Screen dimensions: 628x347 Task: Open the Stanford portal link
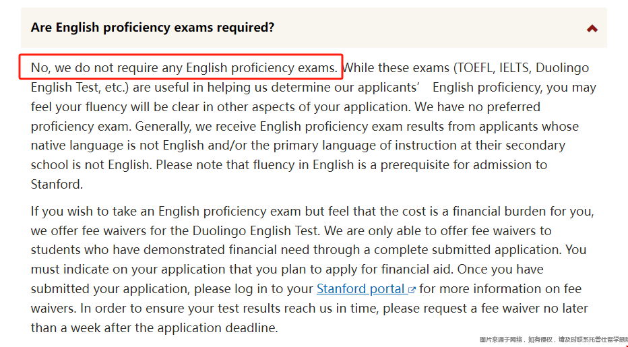(362, 289)
